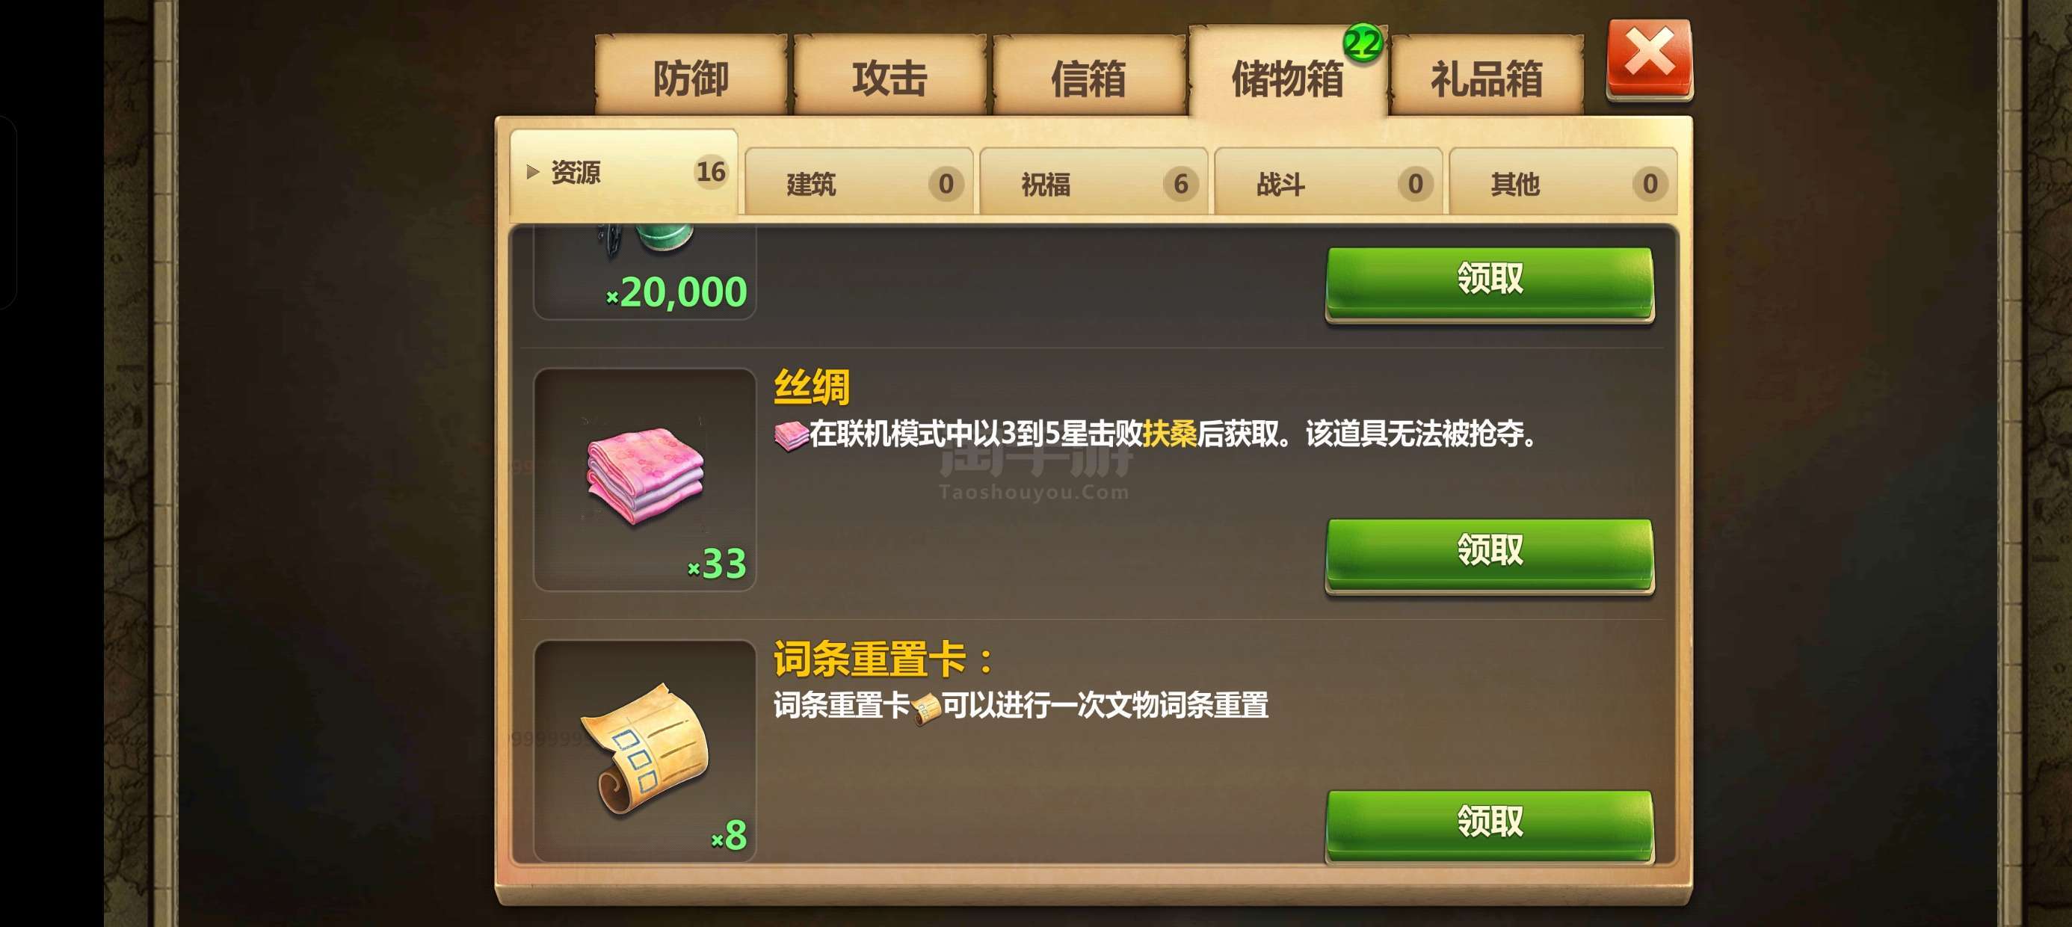Click the green 22 notification badge

click(x=1363, y=43)
